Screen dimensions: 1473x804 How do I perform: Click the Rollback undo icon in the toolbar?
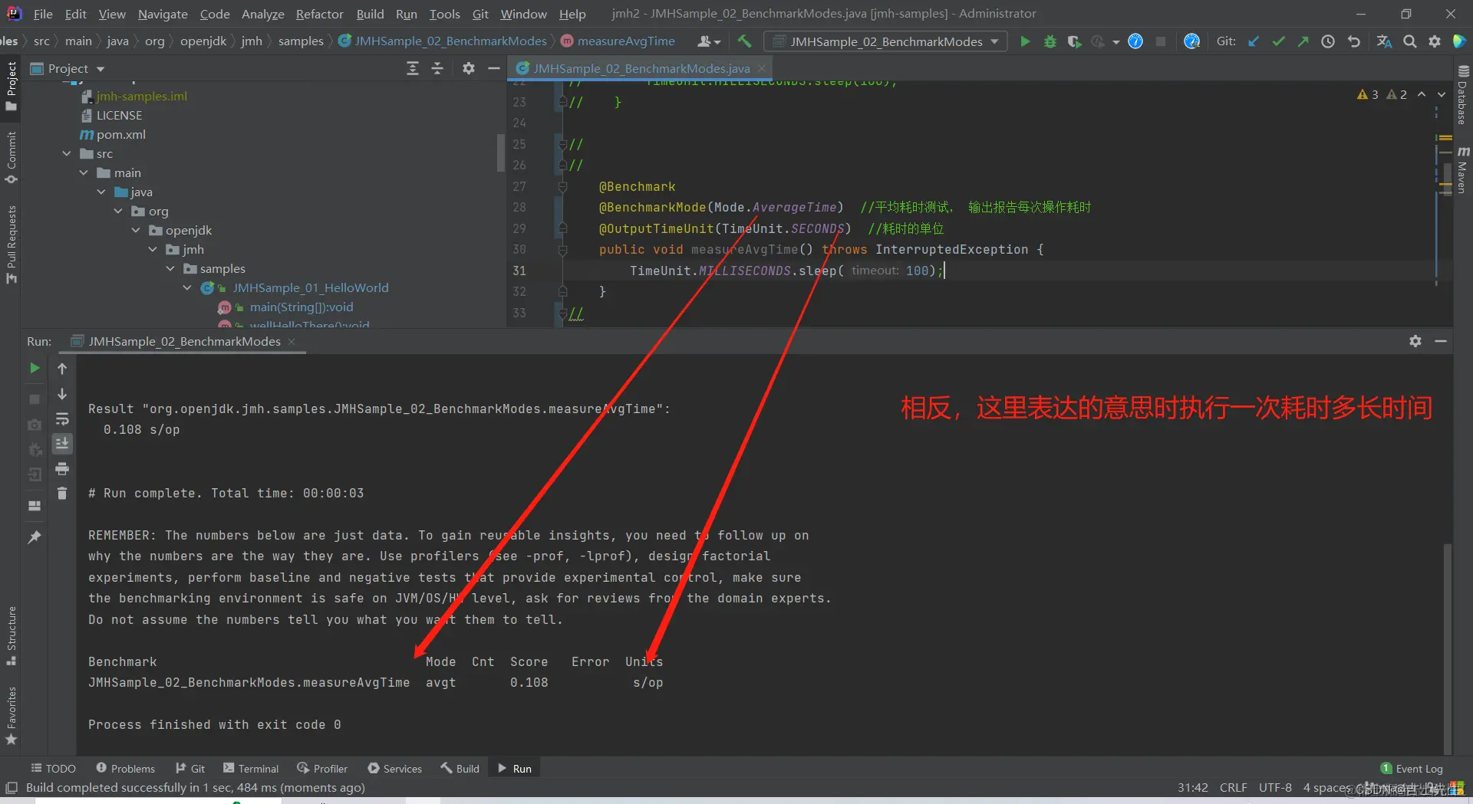pyautogui.click(x=1354, y=41)
